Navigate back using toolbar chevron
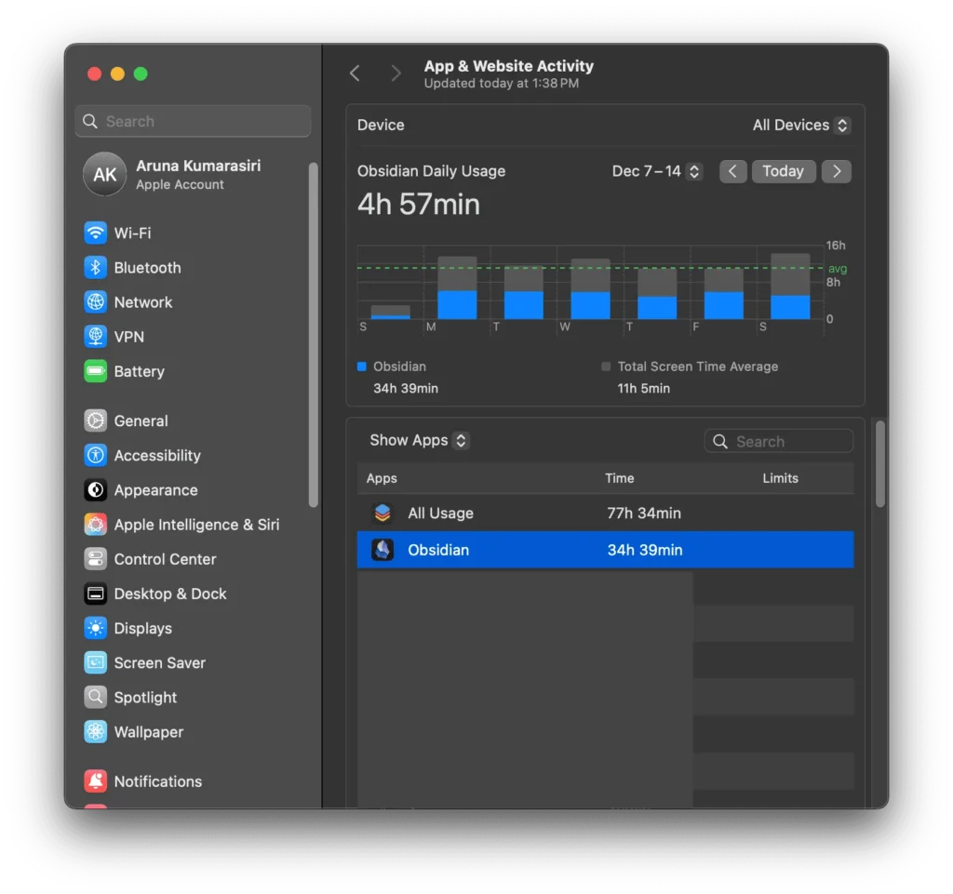Image resolution: width=953 pixels, height=894 pixels. click(355, 73)
